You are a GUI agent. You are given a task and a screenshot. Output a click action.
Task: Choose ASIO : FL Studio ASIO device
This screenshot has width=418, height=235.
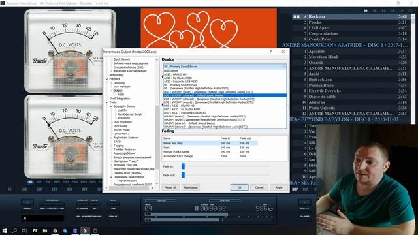coord(225,78)
